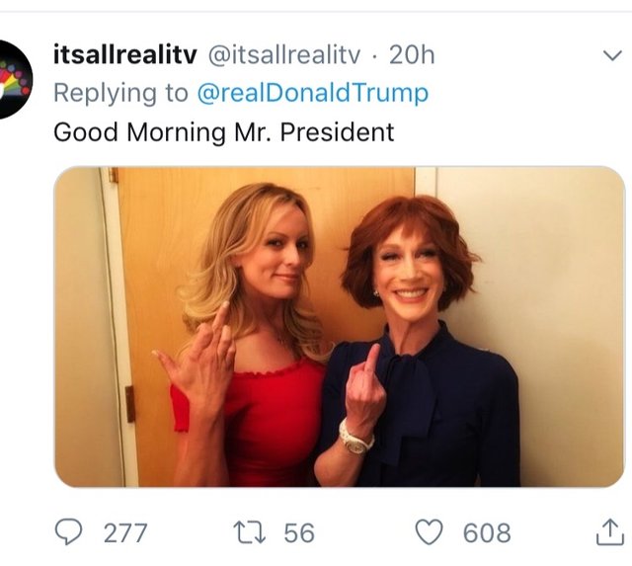Open tweet permalink via 20h timestamp
632x566 pixels.
click(412, 55)
